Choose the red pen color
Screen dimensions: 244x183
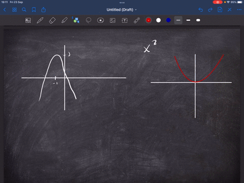[148, 20]
